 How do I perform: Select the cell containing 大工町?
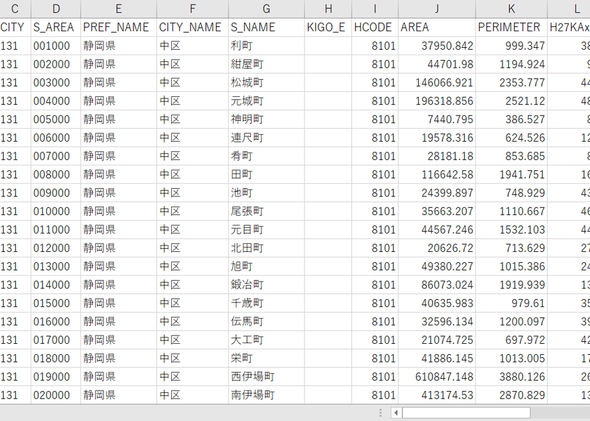click(266, 340)
